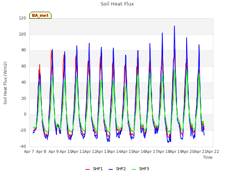235x176 pixels.
Task: Click the red SHF1 legend color marker
Action: (x=87, y=169)
